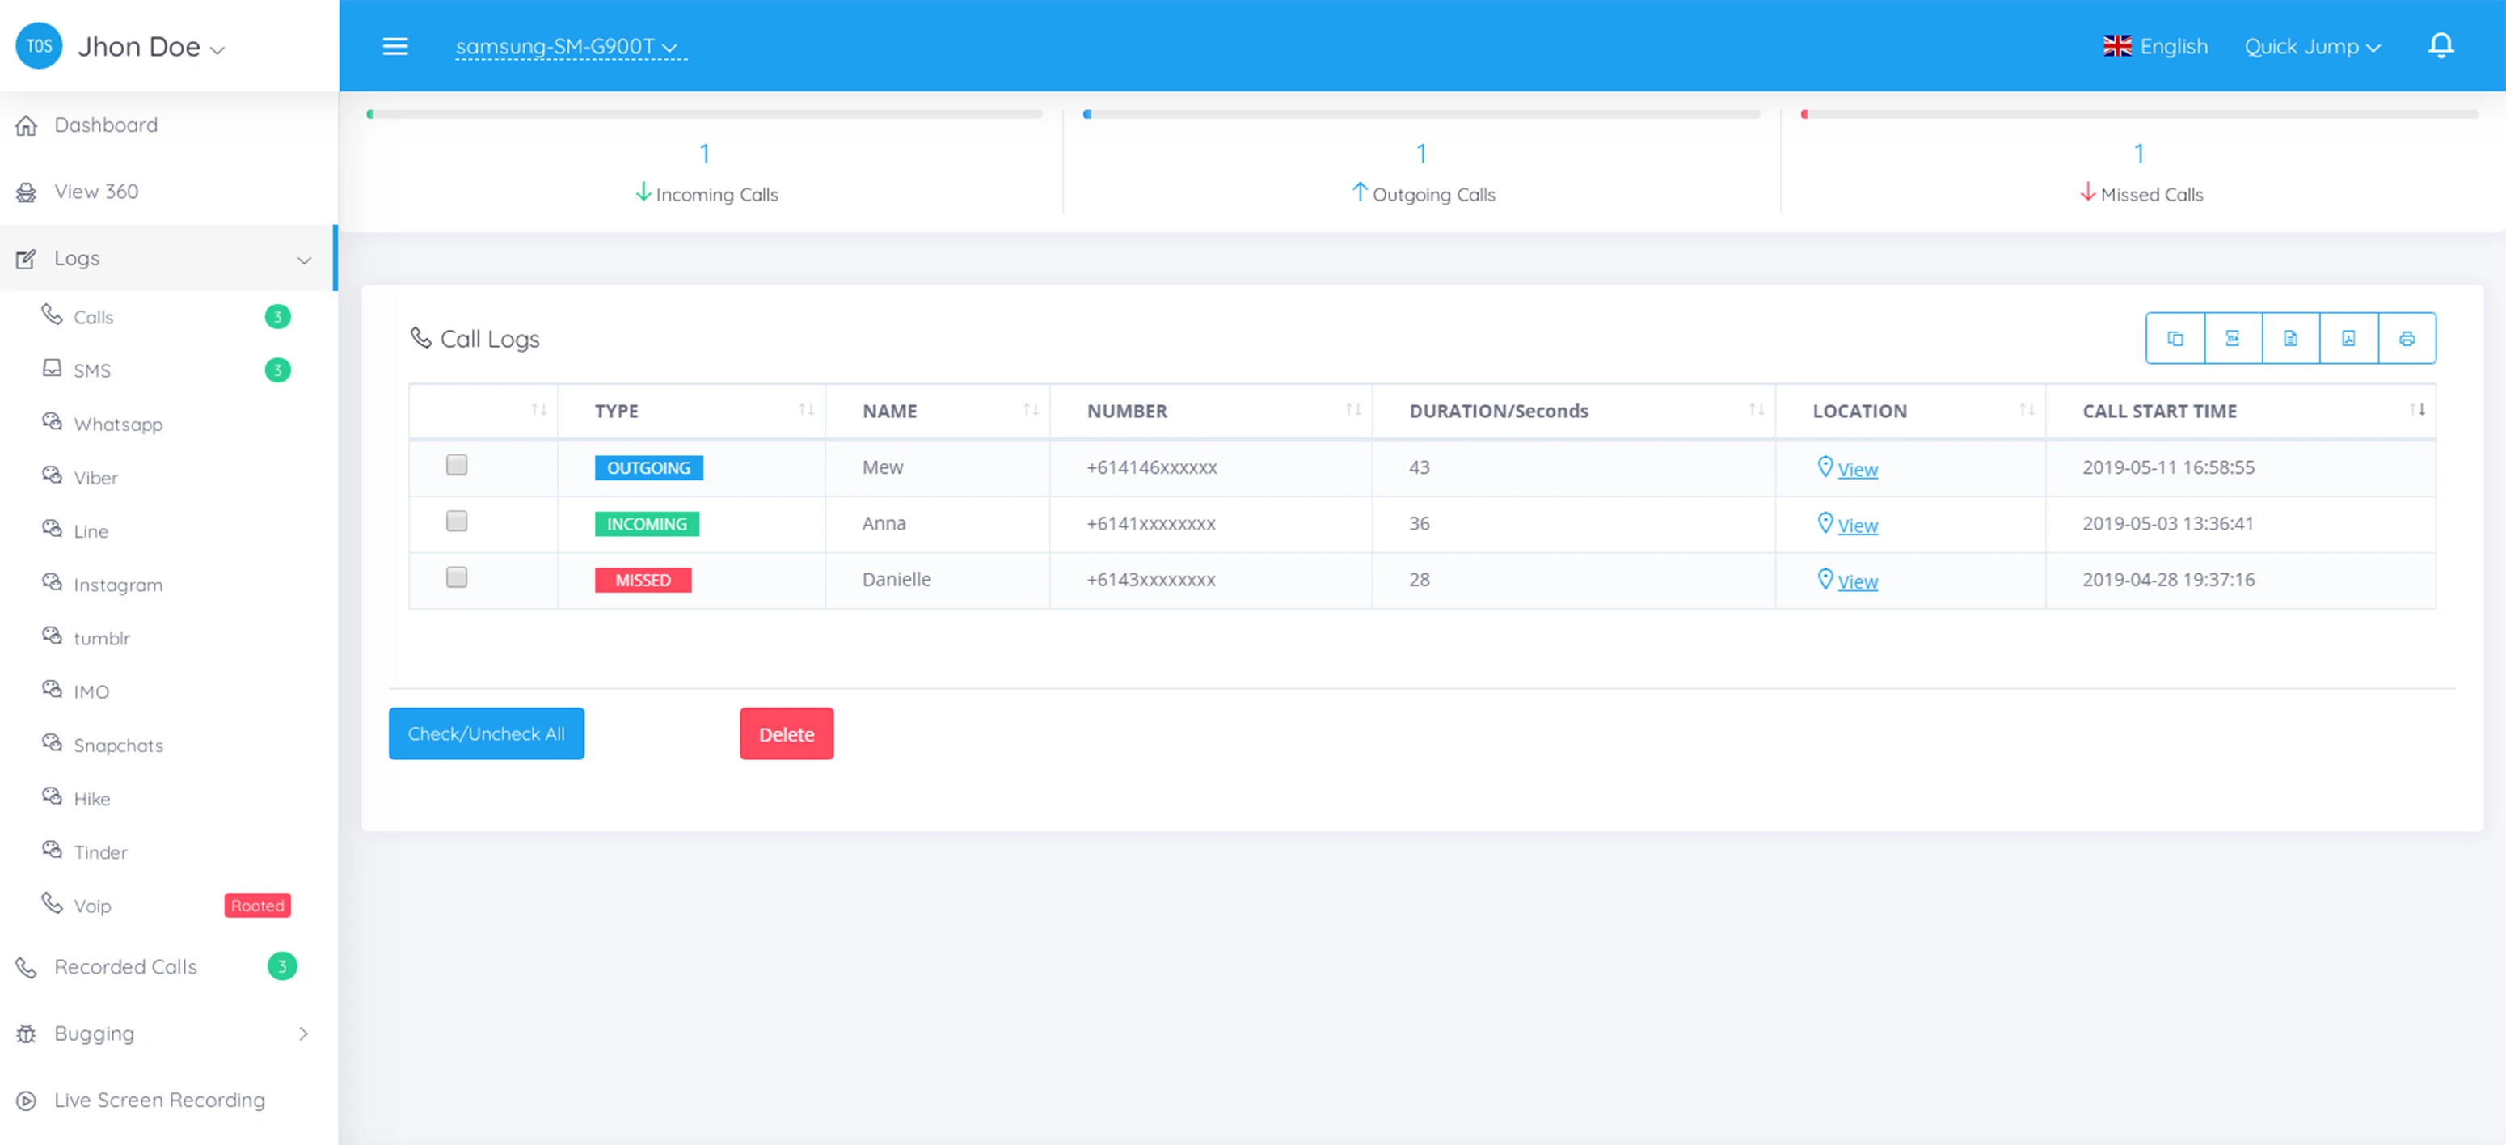Check the box for Mew's outgoing call
Image resolution: width=2506 pixels, height=1145 pixels.
[456, 465]
